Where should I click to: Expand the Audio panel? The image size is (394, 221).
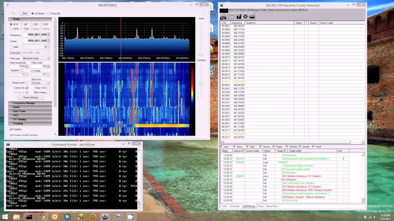30,107
